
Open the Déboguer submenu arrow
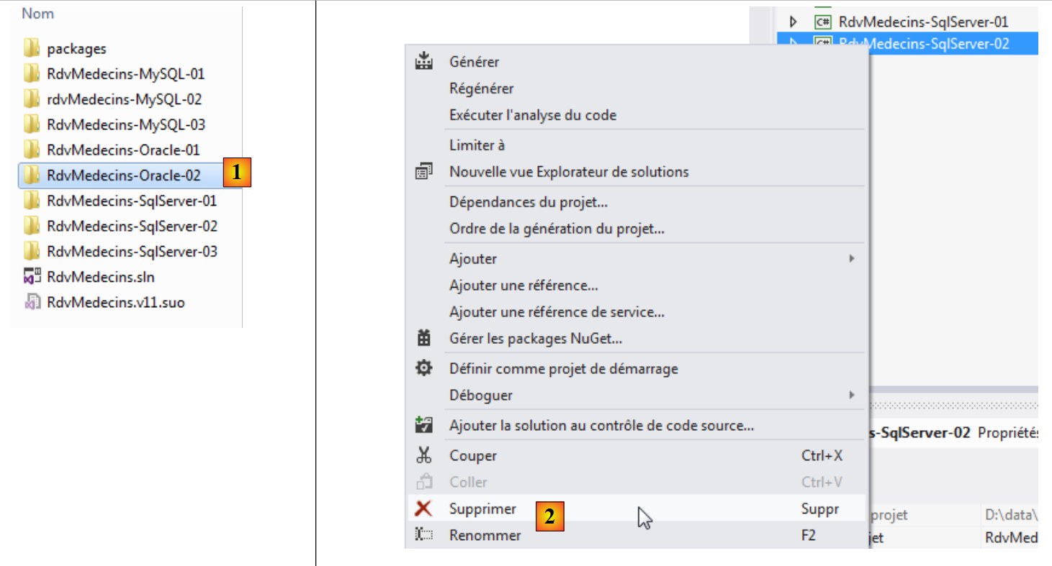[x=851, y=395]
